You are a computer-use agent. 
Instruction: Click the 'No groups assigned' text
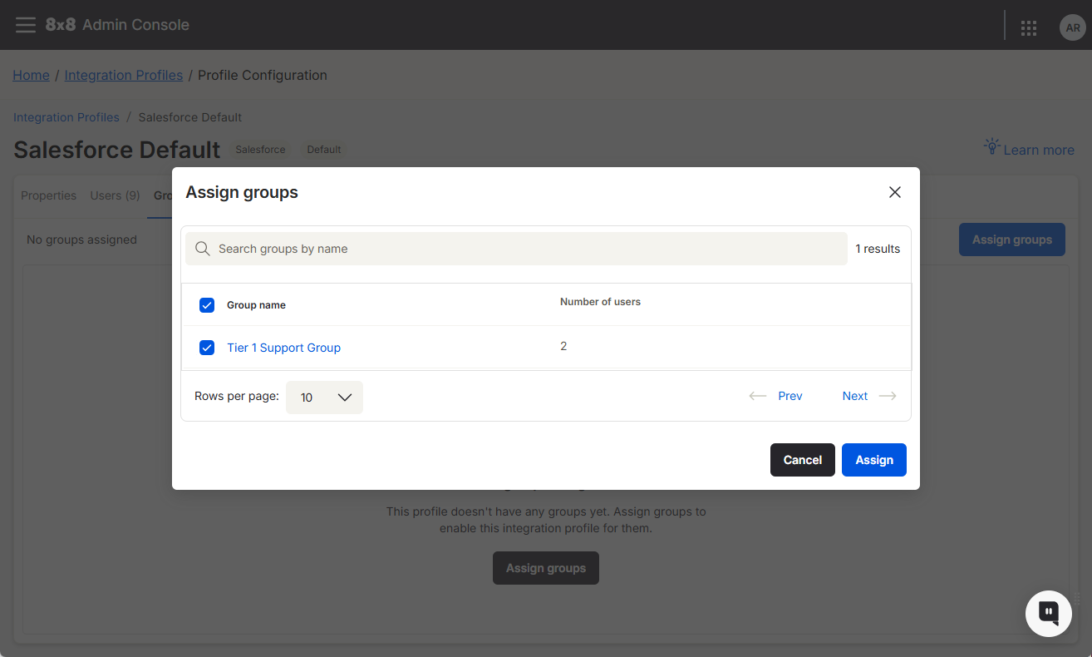click(x=81, y=240)
